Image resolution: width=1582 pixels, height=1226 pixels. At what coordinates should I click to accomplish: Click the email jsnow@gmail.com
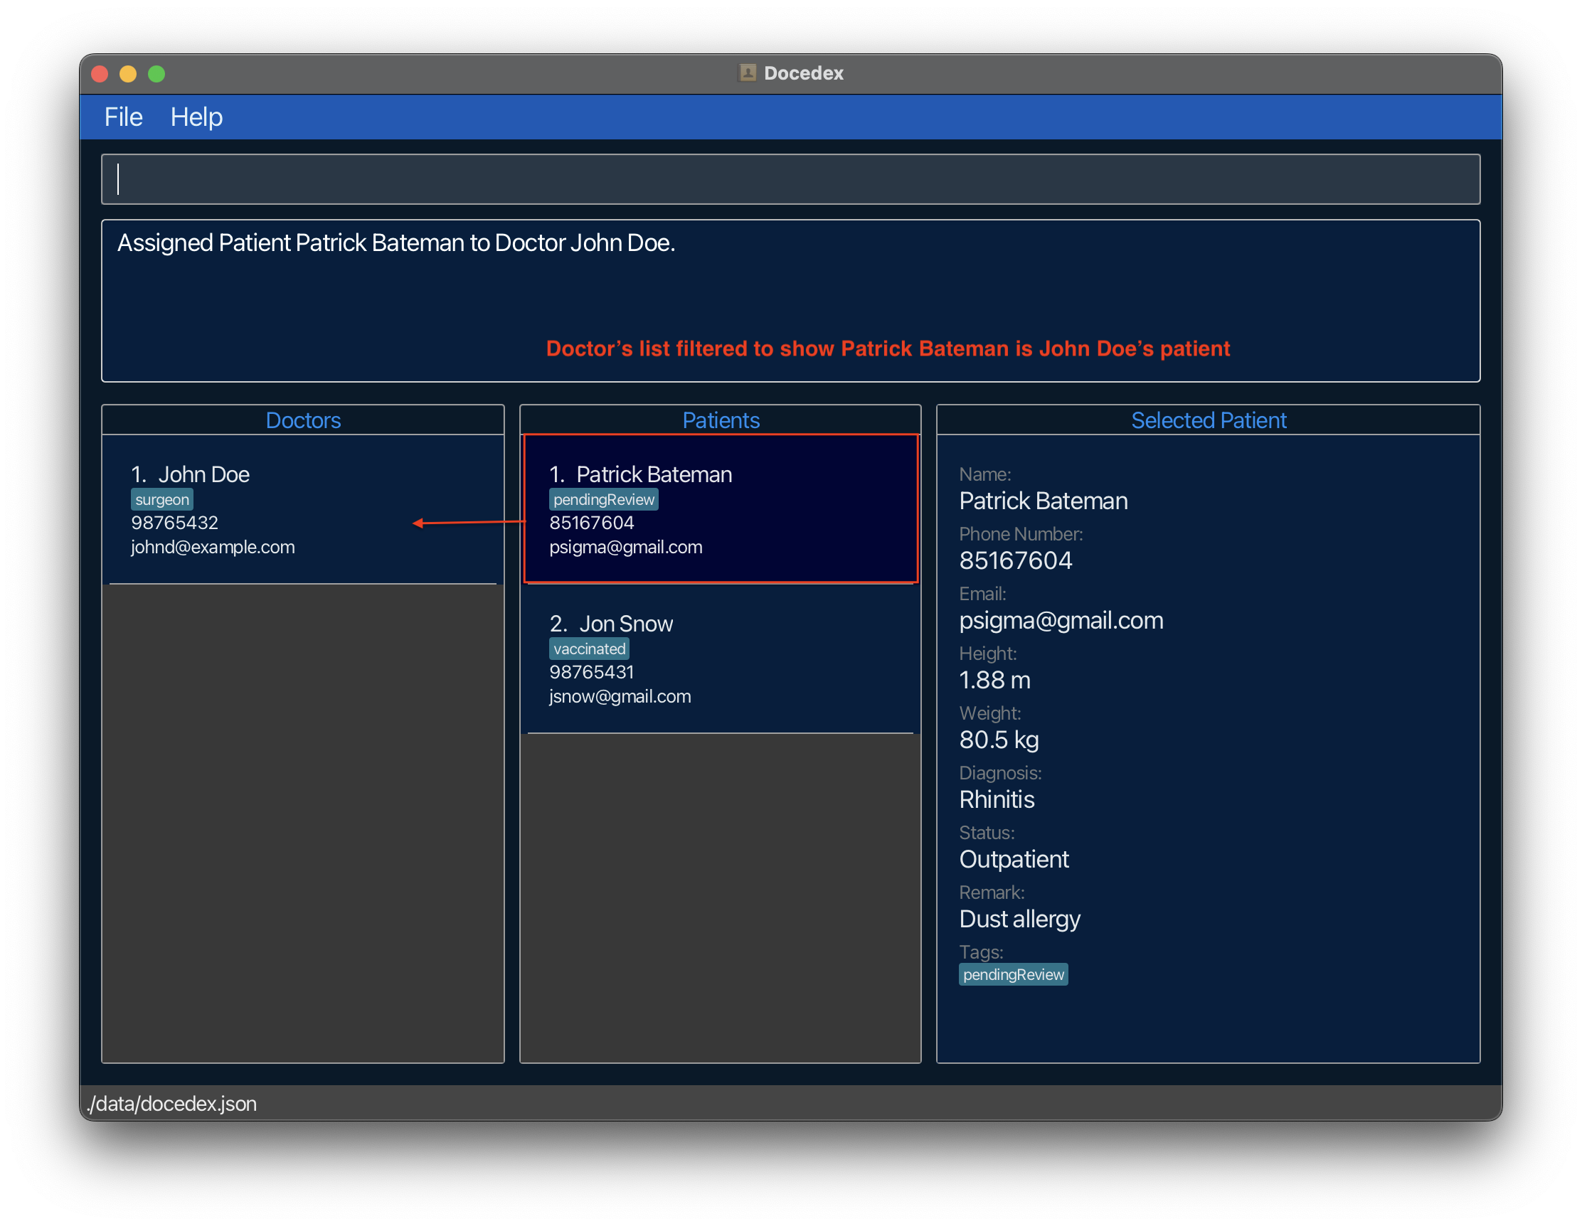tap(620, 696)
